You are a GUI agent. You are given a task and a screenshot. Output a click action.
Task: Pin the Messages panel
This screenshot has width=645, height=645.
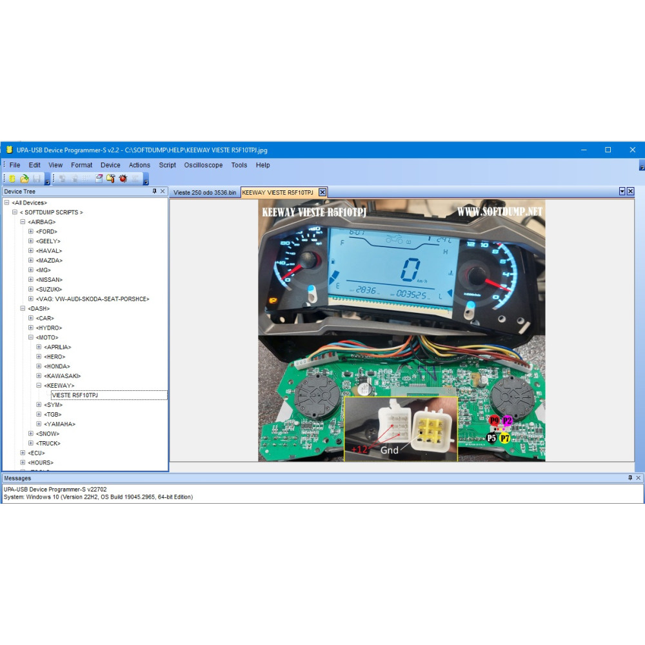coord(630,477)
